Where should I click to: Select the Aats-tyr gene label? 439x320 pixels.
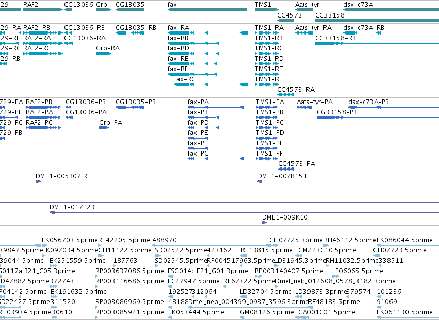(307, 5)
